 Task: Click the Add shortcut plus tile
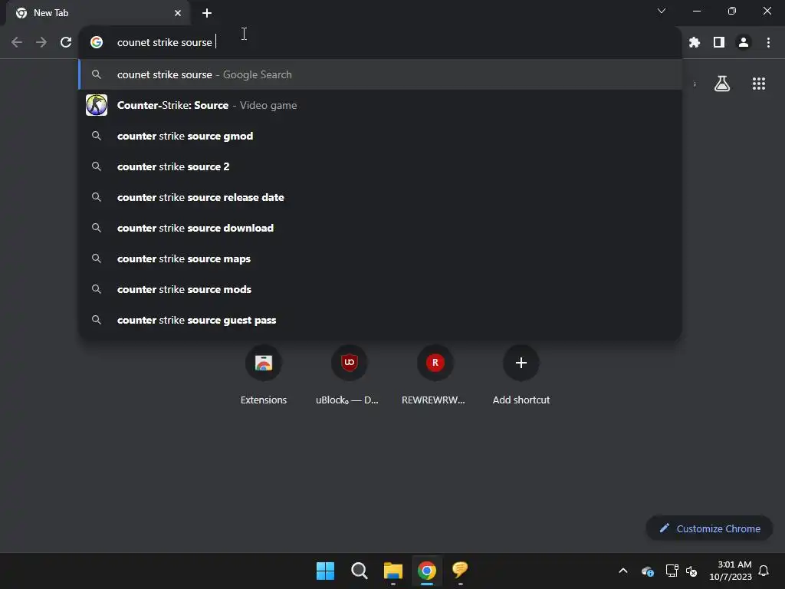pyautogui.click(x=521, y=375)
